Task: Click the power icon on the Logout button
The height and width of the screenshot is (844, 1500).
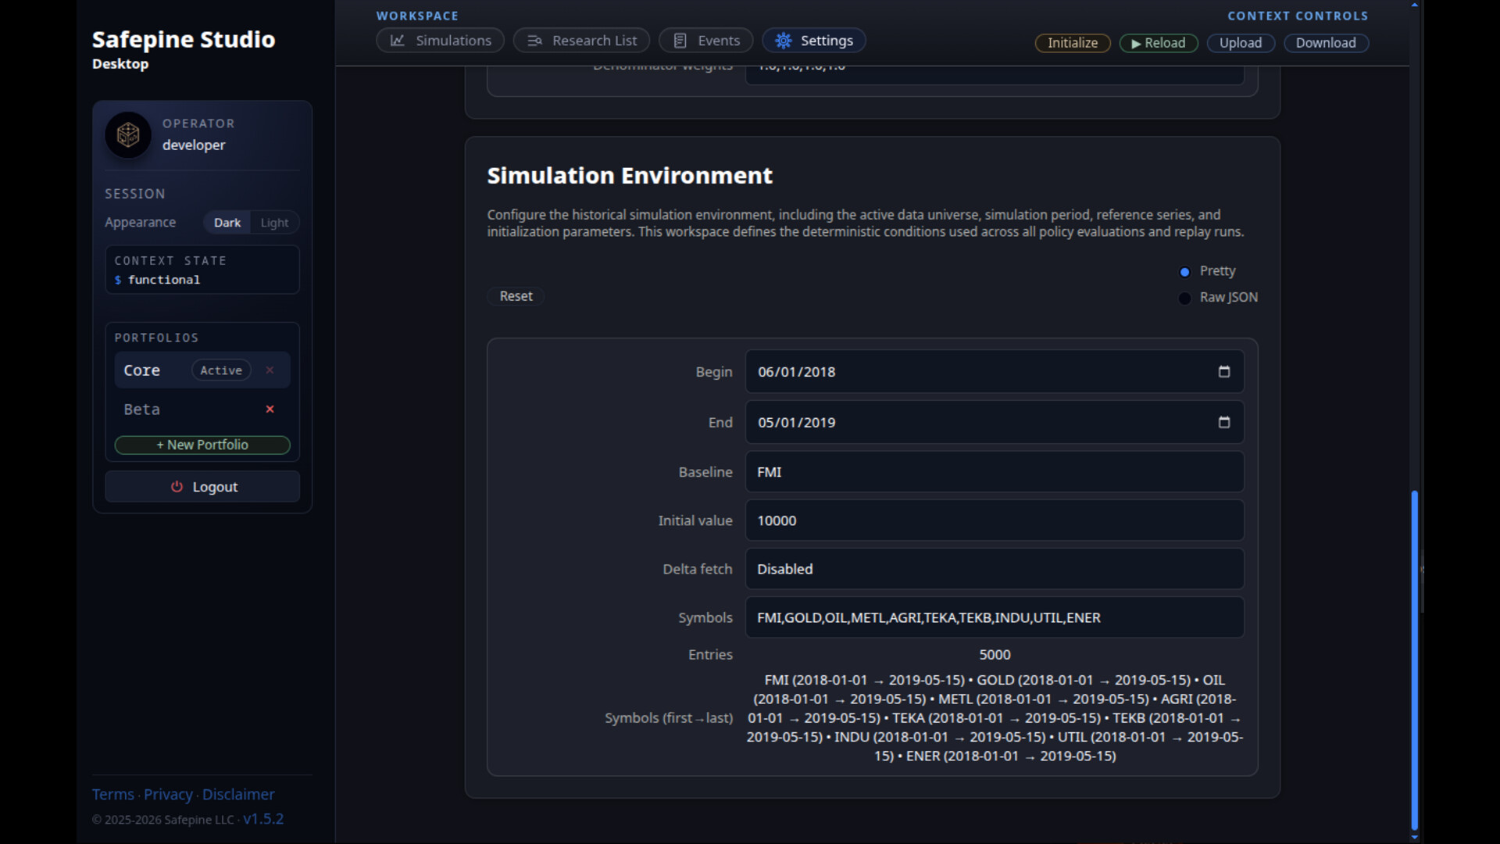Action: (177, 487)
